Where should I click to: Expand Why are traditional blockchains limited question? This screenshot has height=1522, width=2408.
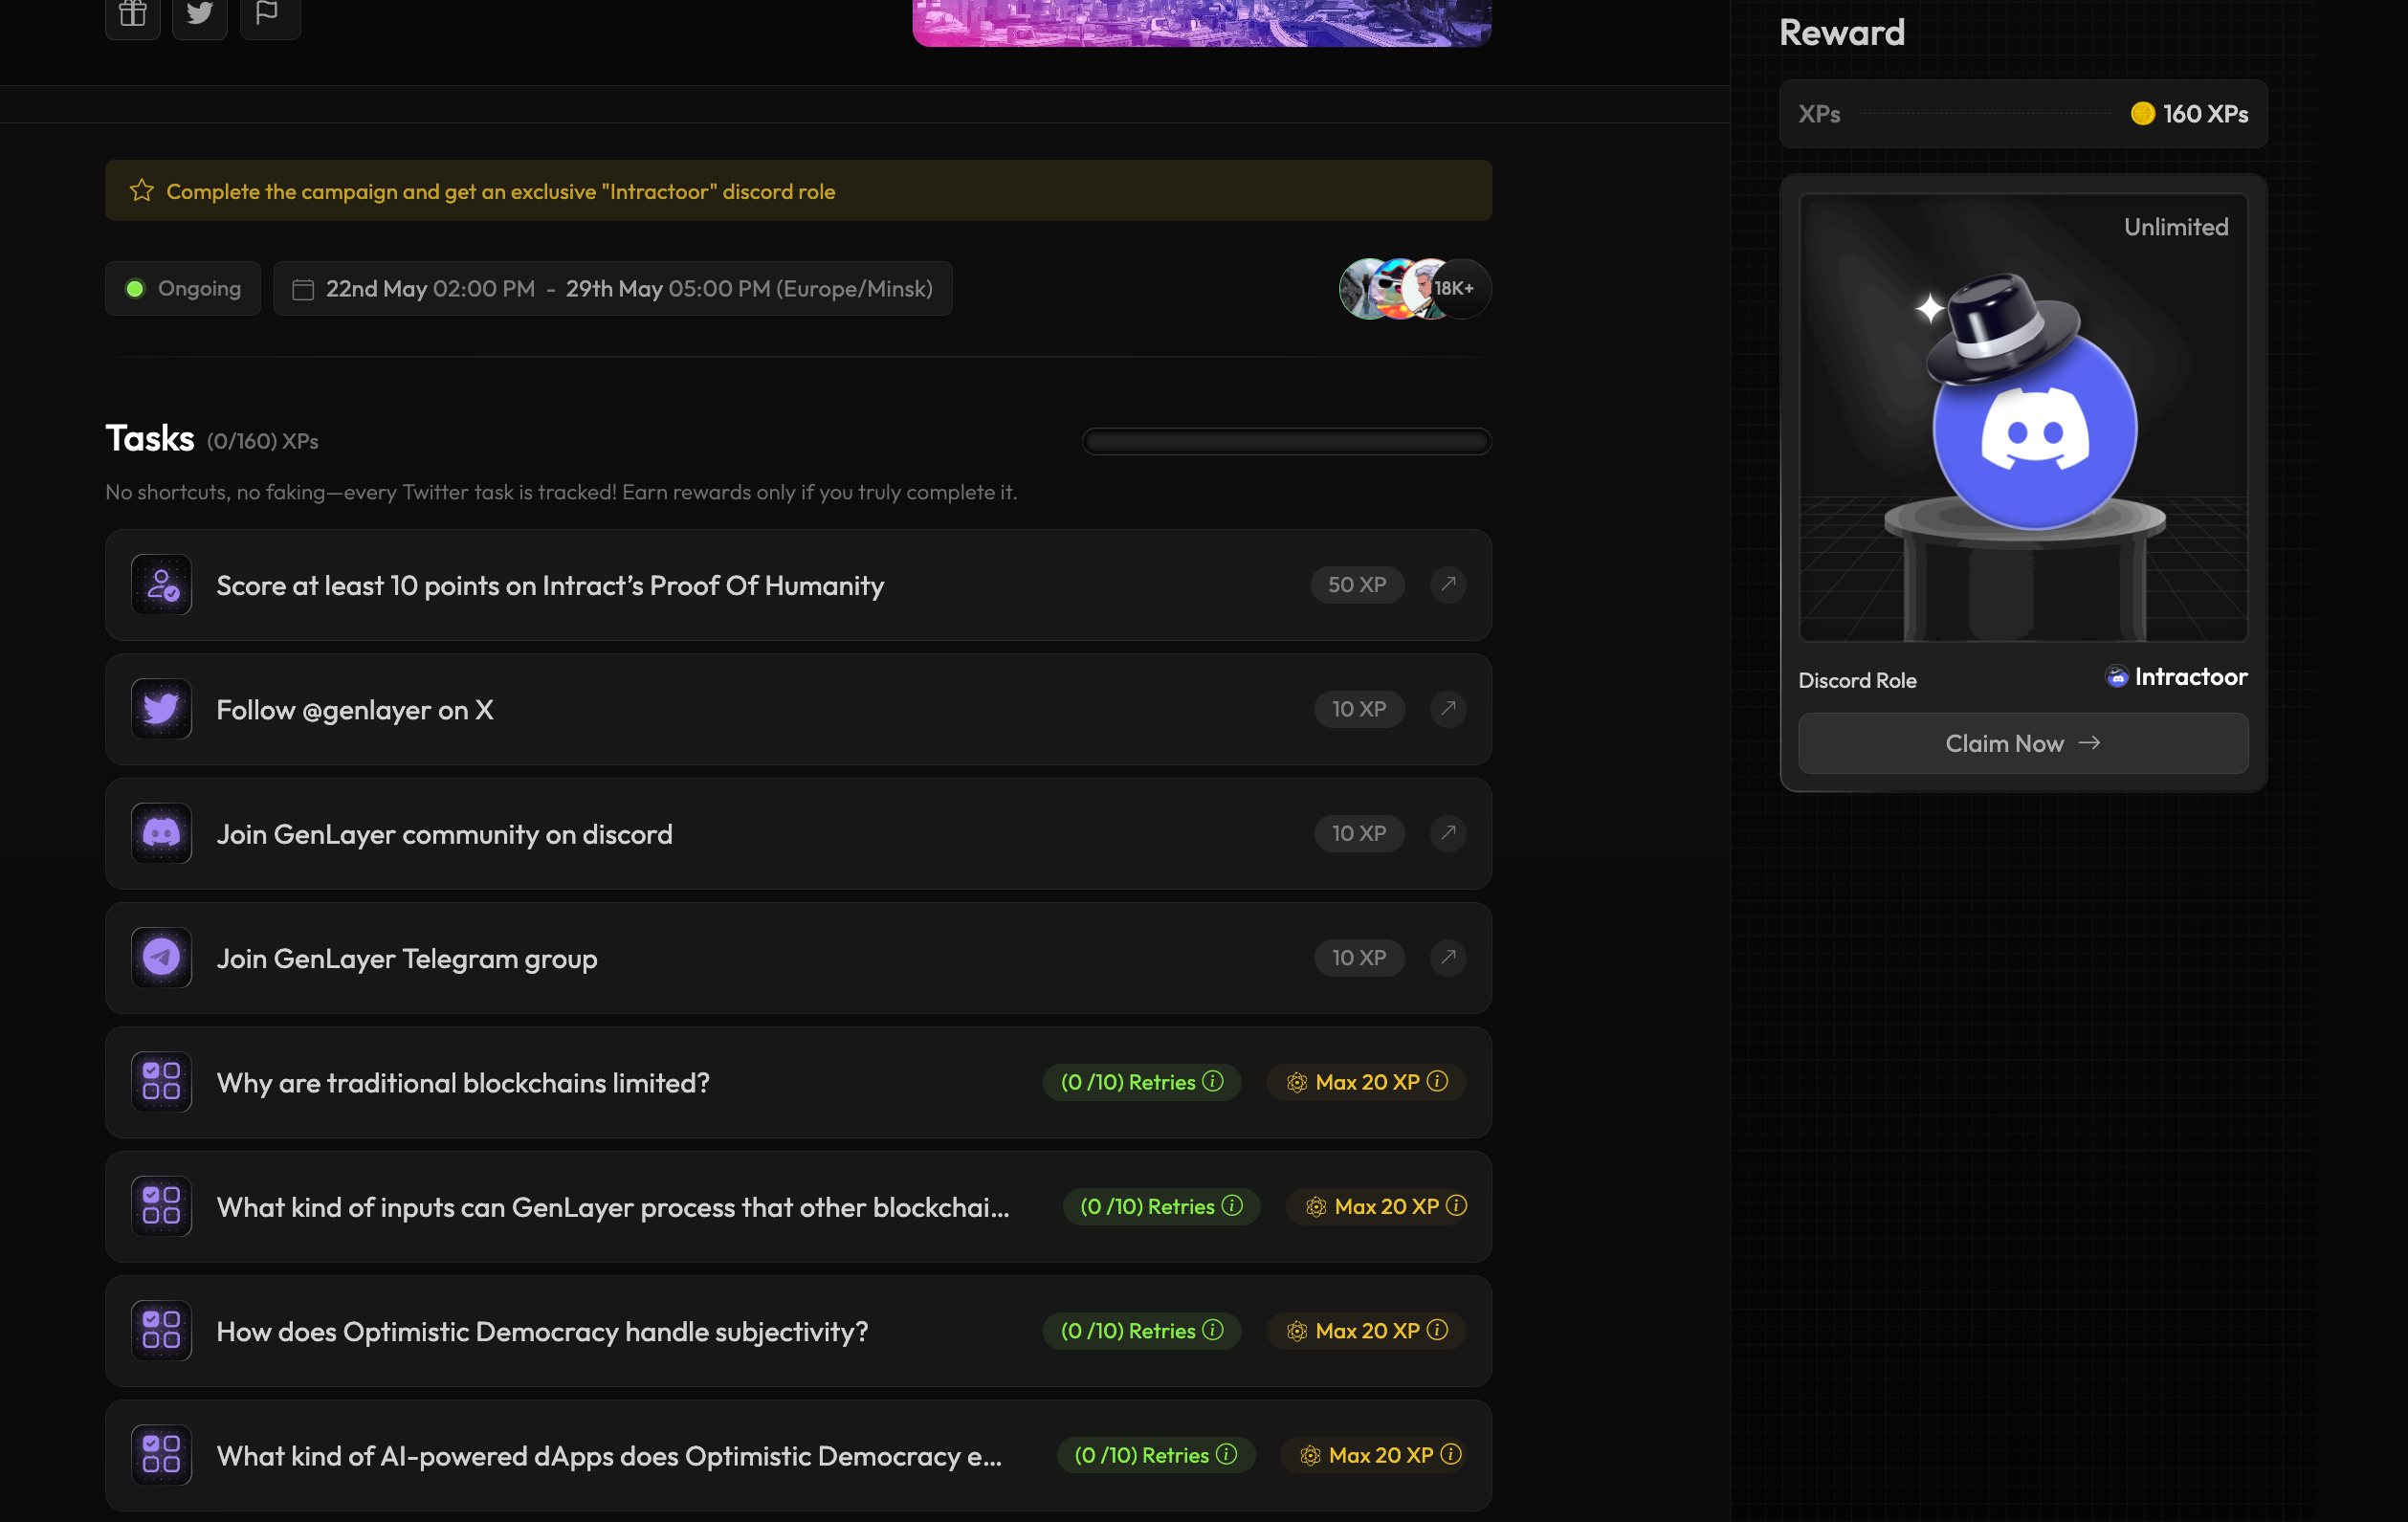pyautogui.click(x=798, y=1082)
